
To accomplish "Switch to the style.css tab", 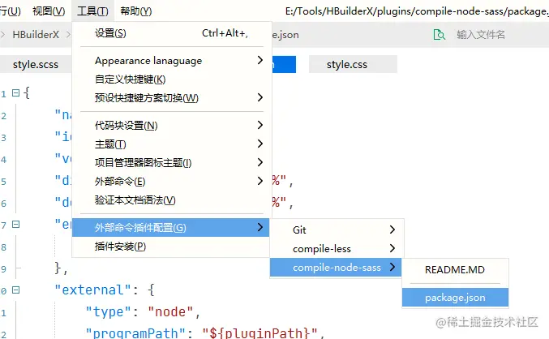I will coord(353,64).
